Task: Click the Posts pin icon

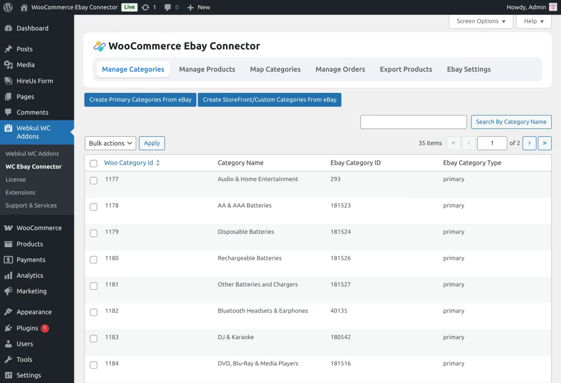Action: pyautogui.click(x=8, y=49)
